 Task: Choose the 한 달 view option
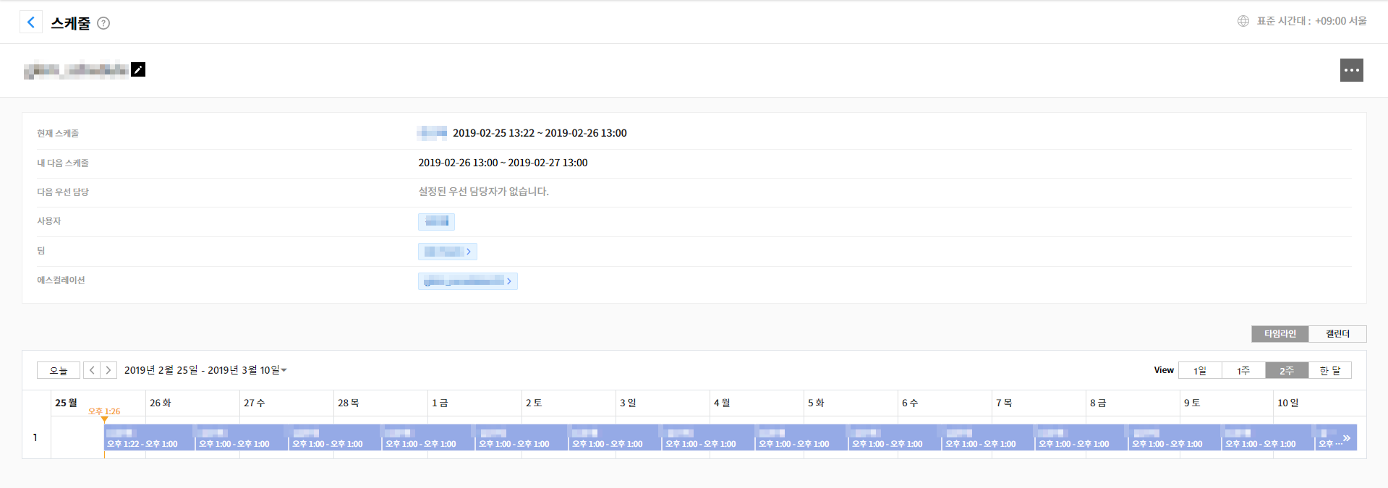coord(1329,370)
